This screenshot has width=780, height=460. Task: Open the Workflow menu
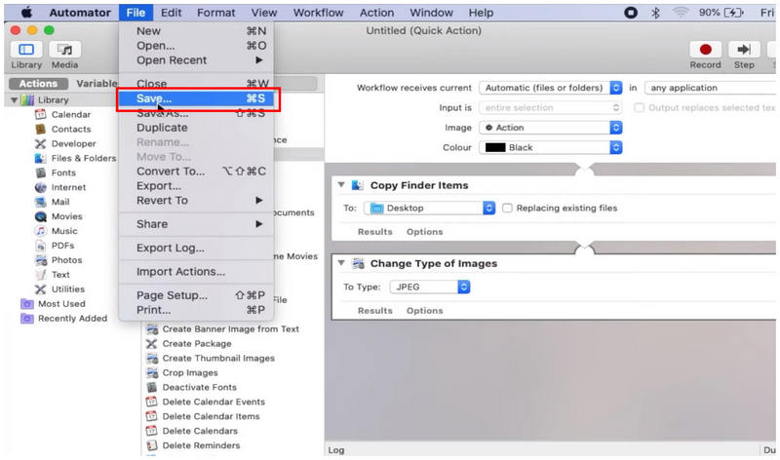pos(318,13)
